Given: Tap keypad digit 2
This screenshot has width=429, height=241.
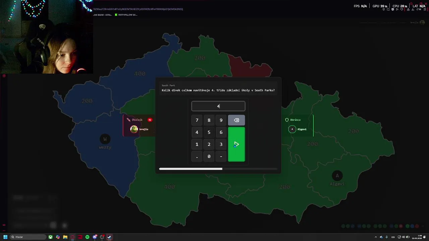Looking at the screenshot, I should point(209,144).
